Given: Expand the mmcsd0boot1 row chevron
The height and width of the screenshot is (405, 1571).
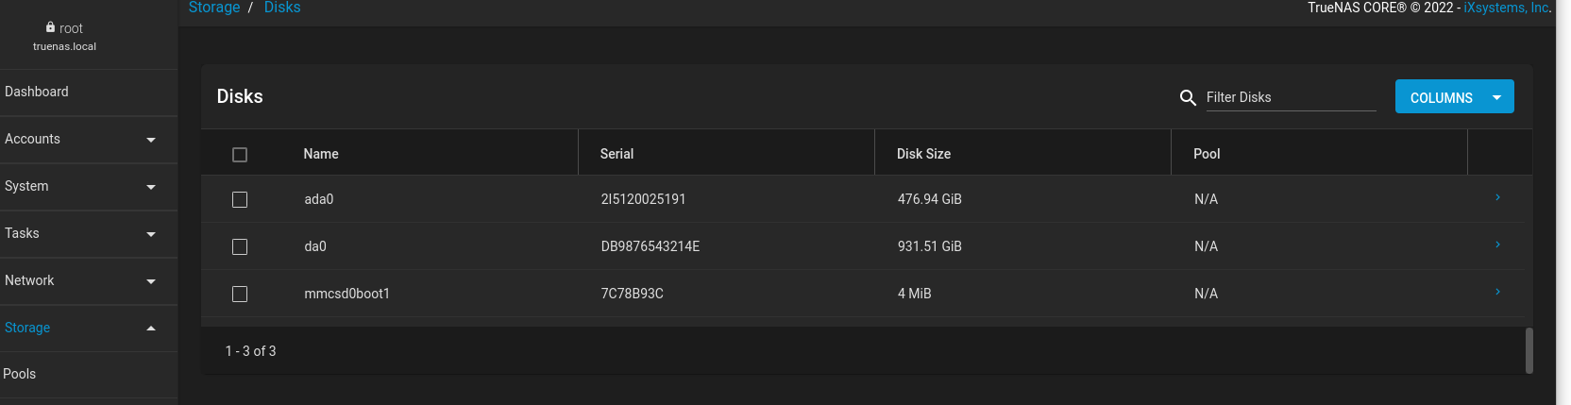Looking at the screenshot, I should (x=1497, y=292).
